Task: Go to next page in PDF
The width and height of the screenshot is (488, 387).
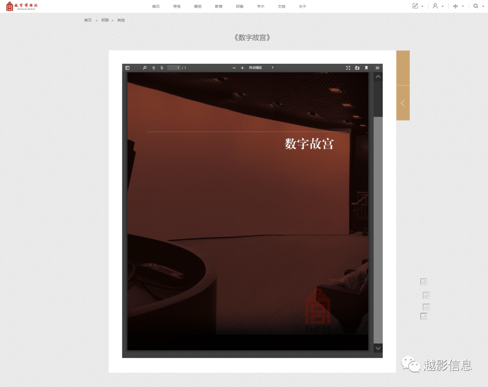Action: click(162, 68)
